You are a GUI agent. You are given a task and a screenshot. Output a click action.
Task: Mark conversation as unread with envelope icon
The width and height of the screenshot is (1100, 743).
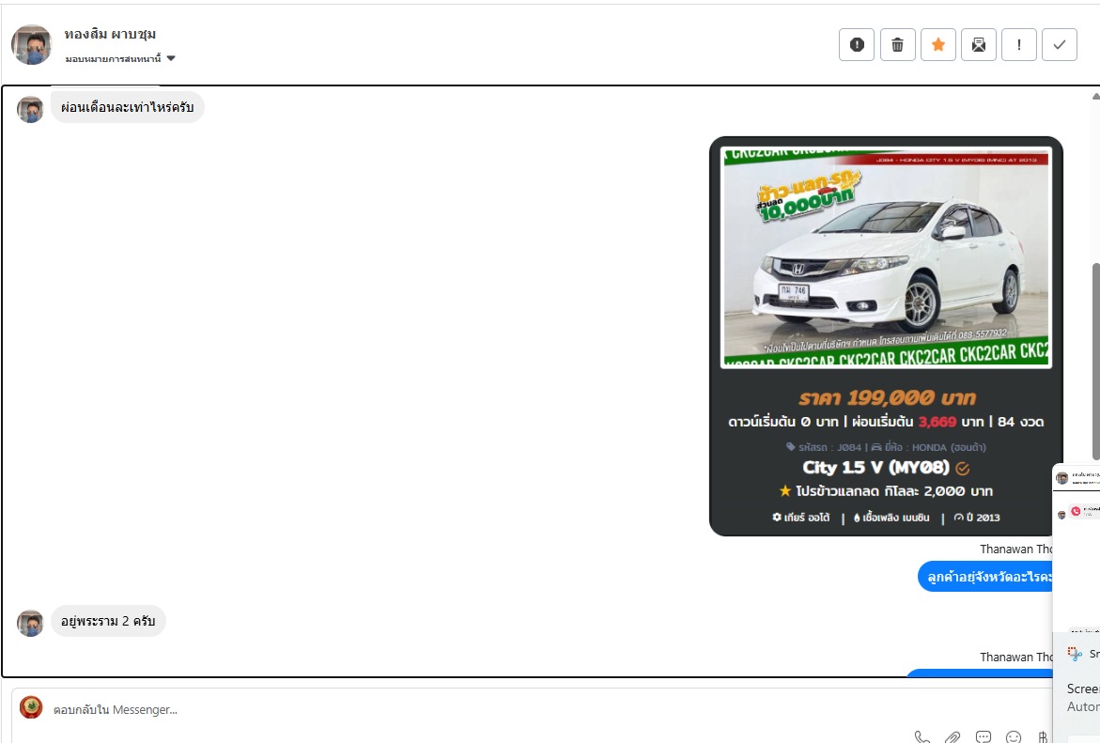click(x=979, y=45)
